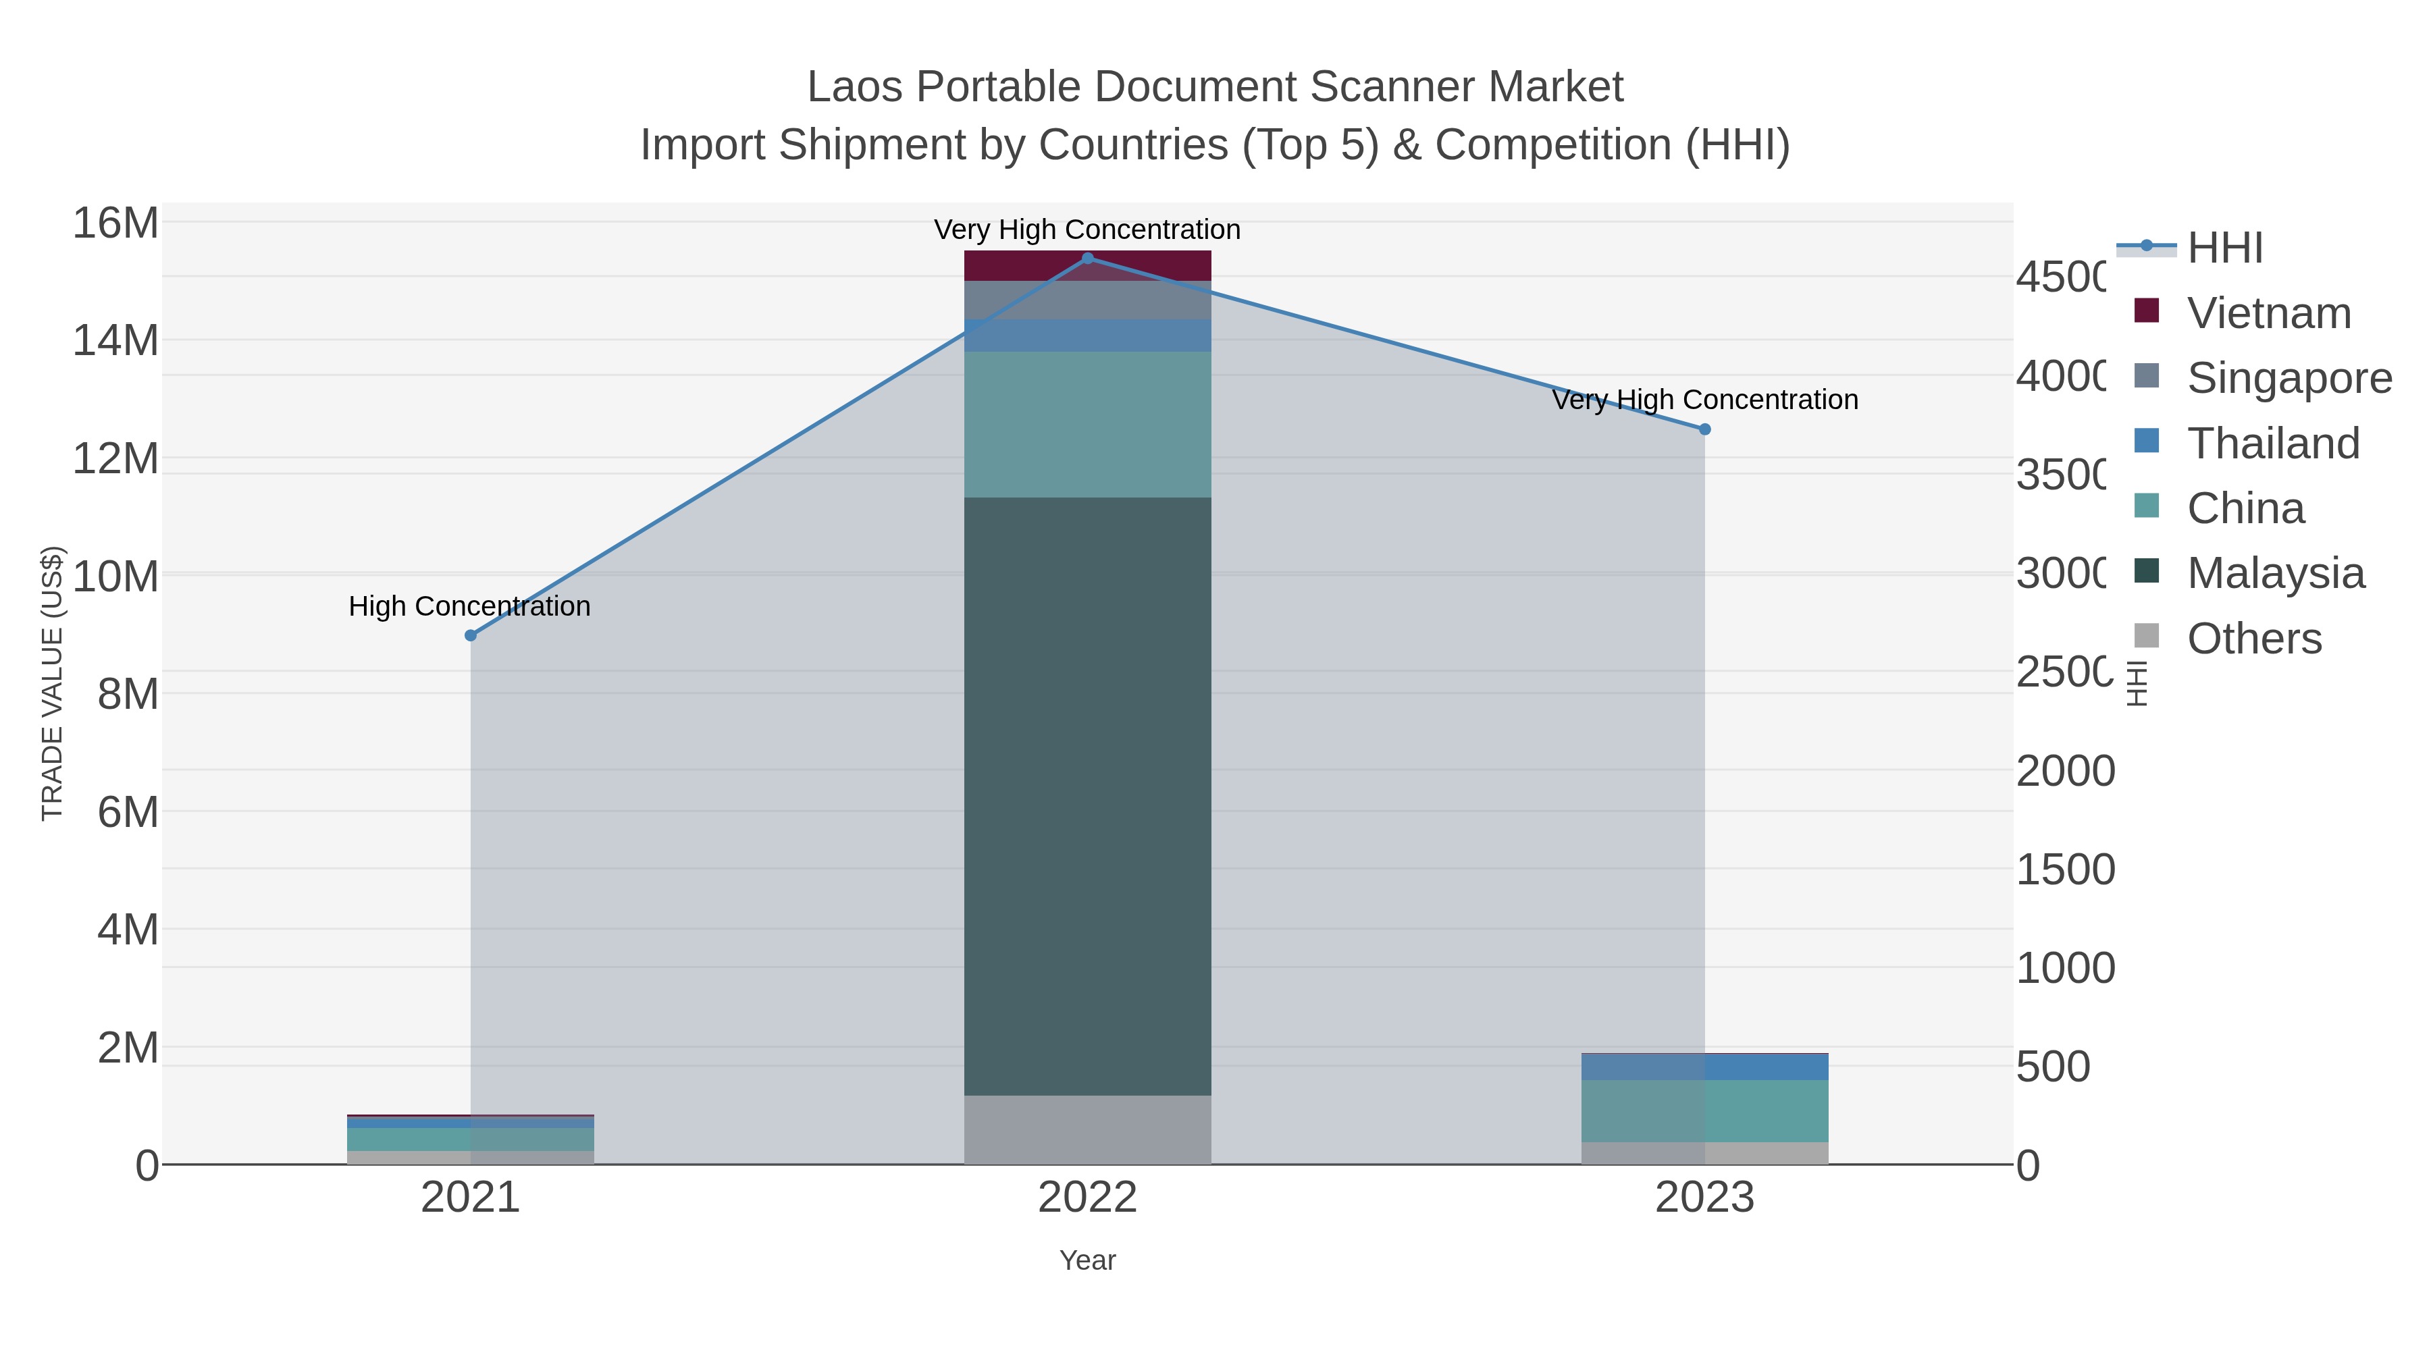The image size is (2431, 1367).
Task: Click Vietnam maroon legend swatch
Action: (2147, 311)
